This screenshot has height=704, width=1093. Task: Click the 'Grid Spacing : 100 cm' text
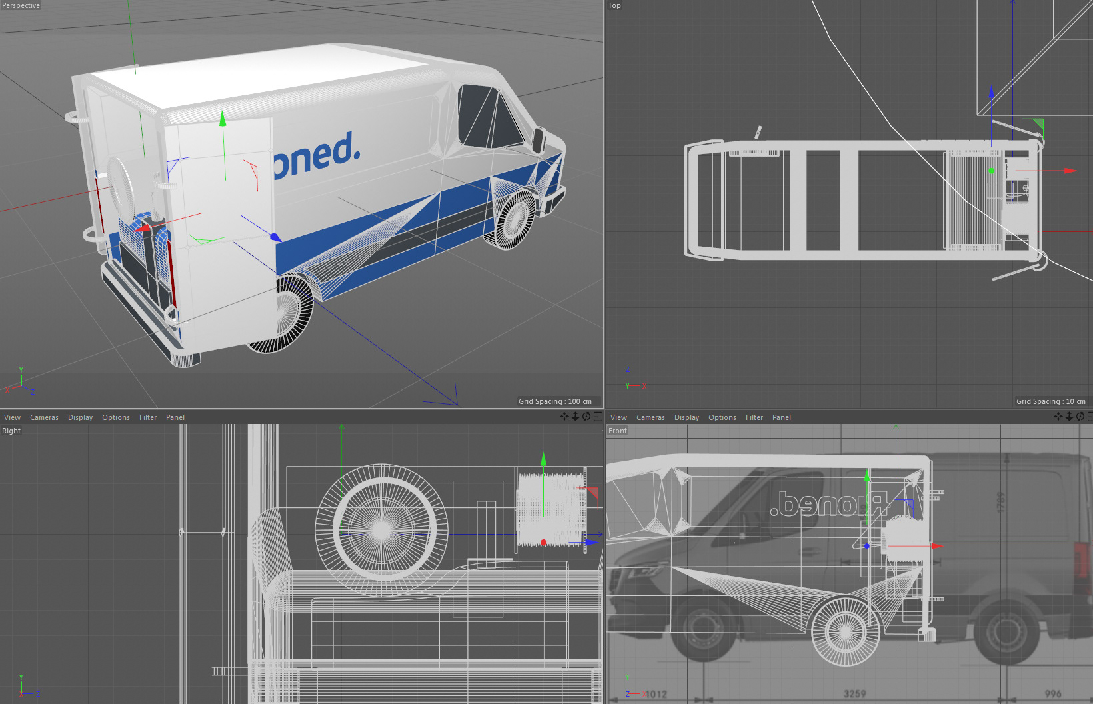pyautogui.click(x=555, y=401)
